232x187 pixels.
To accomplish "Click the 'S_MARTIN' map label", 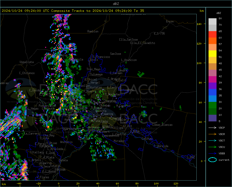I will (x=107, y=114).
